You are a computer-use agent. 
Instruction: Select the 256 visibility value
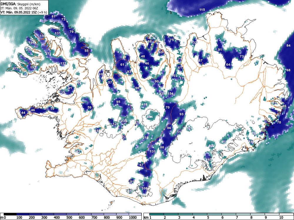pyautogui.click(x=29, y=50)
